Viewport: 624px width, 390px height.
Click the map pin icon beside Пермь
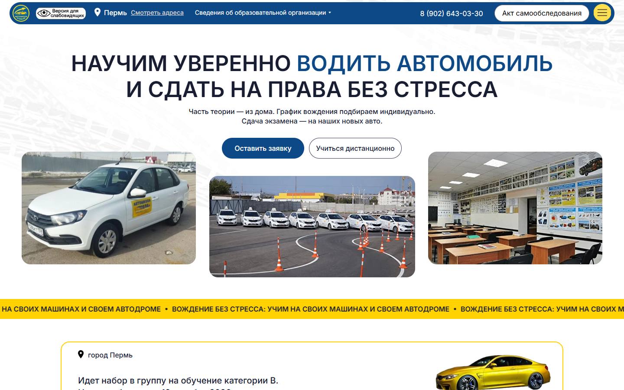coord(97,13)
